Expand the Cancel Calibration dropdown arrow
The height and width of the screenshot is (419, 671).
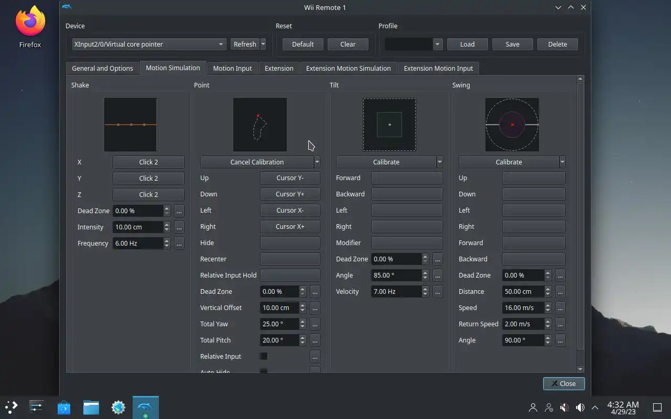point(317,162)
